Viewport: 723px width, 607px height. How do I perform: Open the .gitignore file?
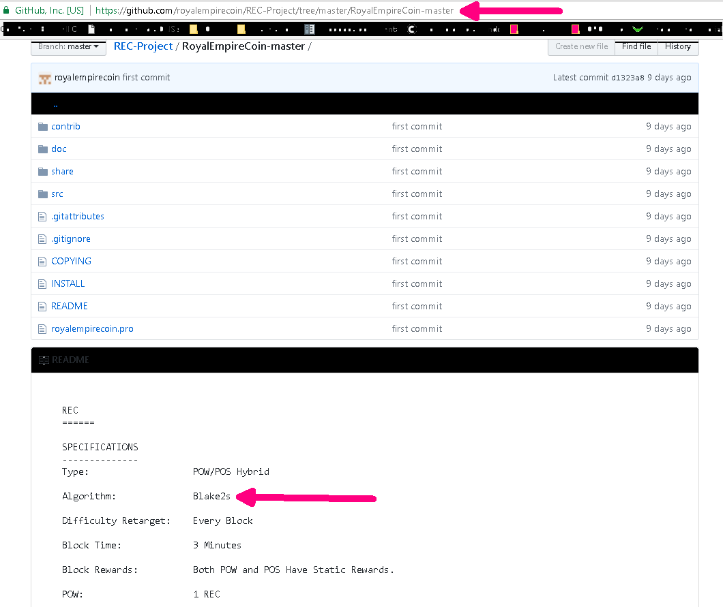[x=70, y=239]
